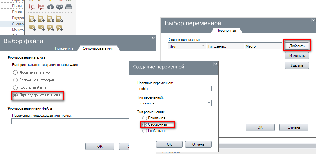This screenshot has height=154, width=316.
Task: Click 'Удалить' in variable selection
Action: 296,65
